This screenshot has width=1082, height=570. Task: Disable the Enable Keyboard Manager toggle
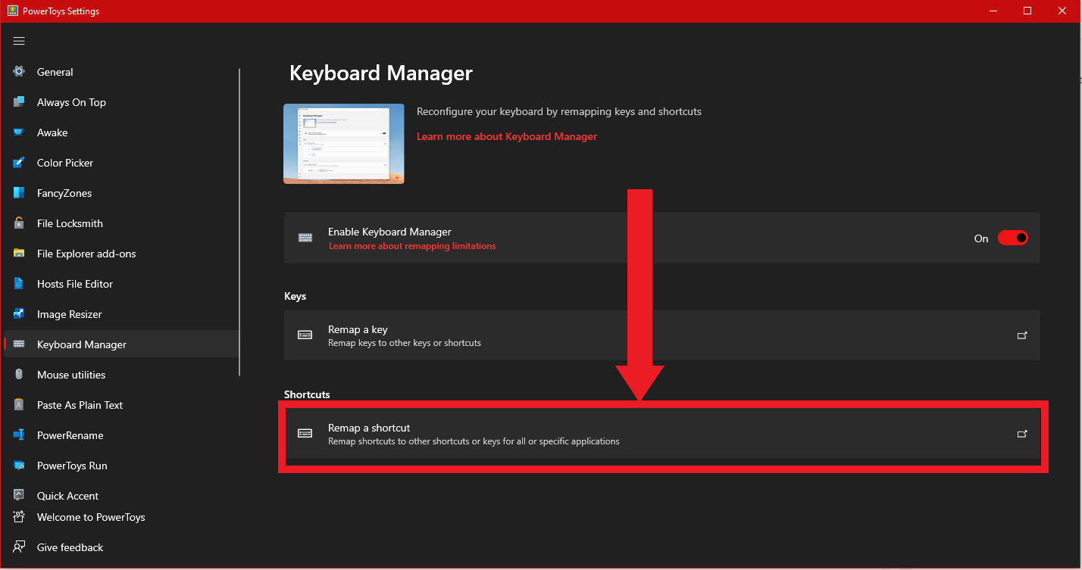tap(1012, 238)
